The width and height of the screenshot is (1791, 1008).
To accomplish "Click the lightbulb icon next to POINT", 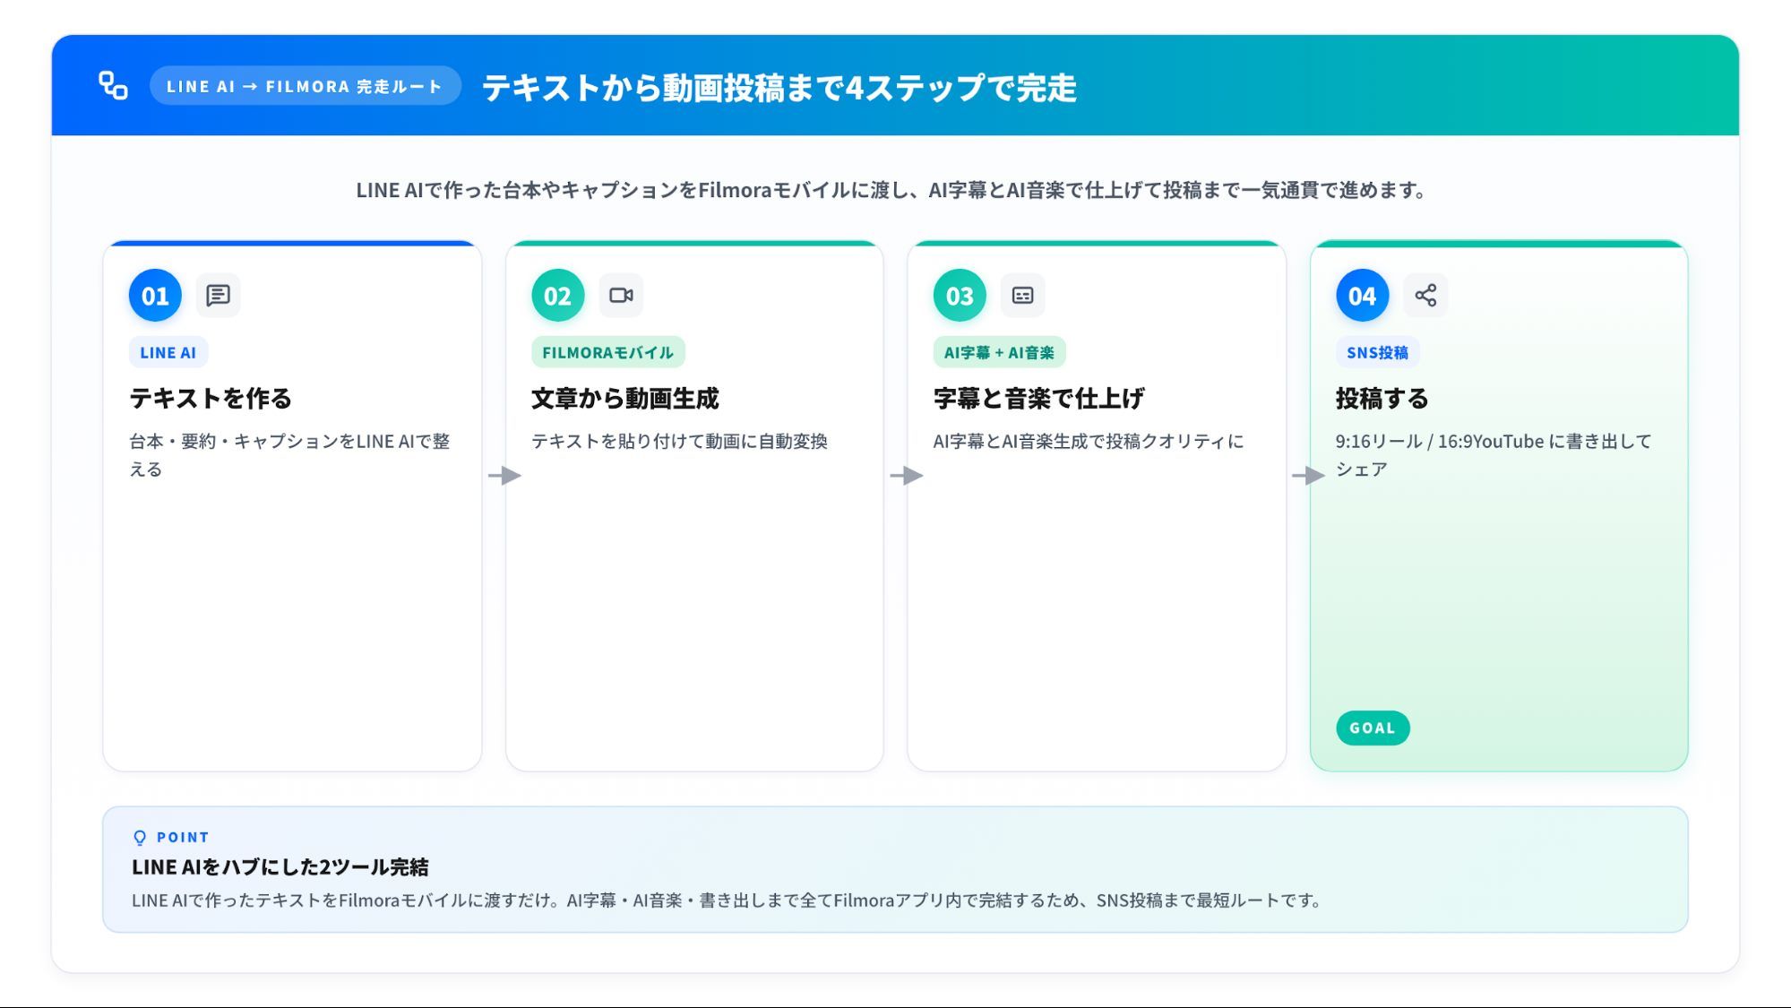I will pos(140,838).
